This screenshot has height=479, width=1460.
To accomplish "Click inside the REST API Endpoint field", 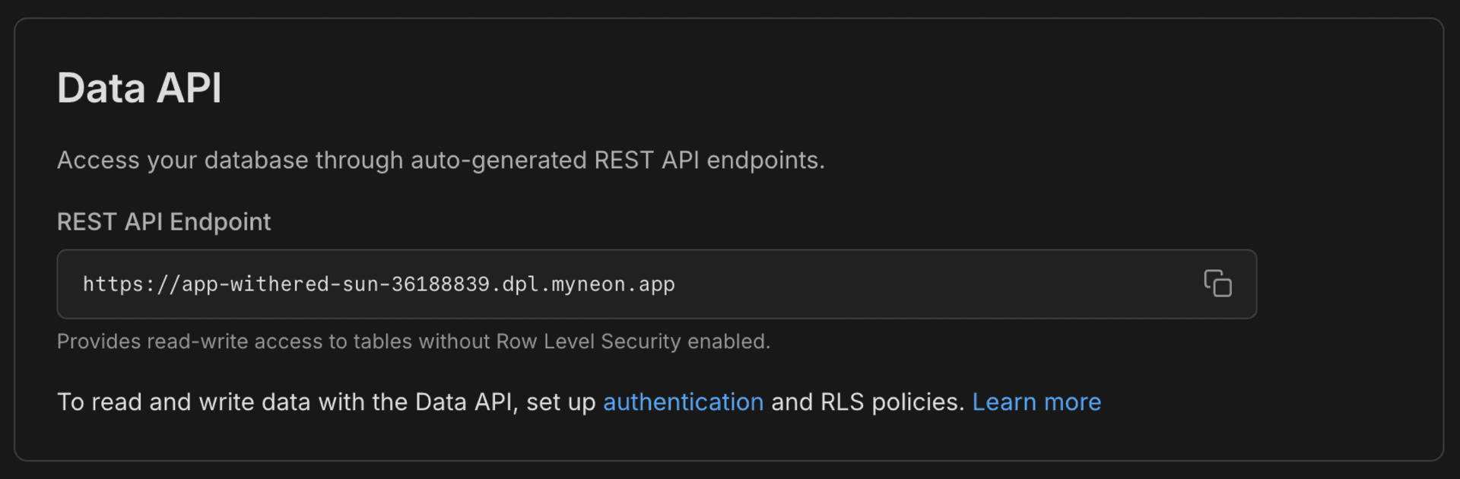I will point(532,284).
